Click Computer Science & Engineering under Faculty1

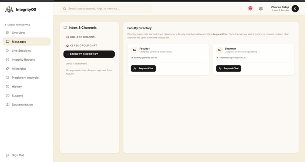pyautogui.click(x=156, y=52)
